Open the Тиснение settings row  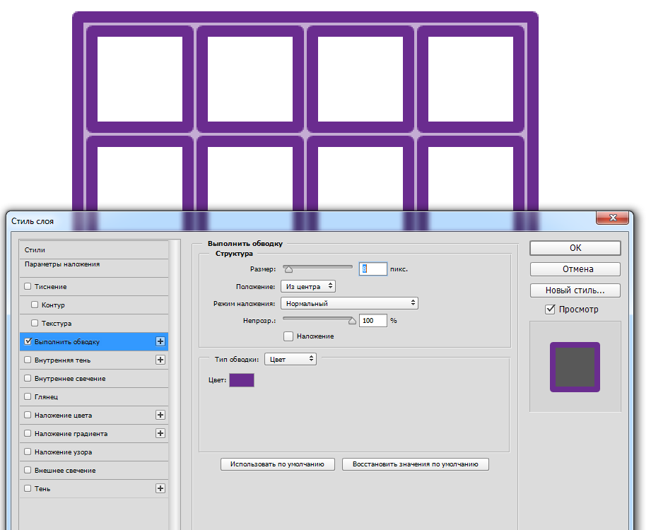94,286
